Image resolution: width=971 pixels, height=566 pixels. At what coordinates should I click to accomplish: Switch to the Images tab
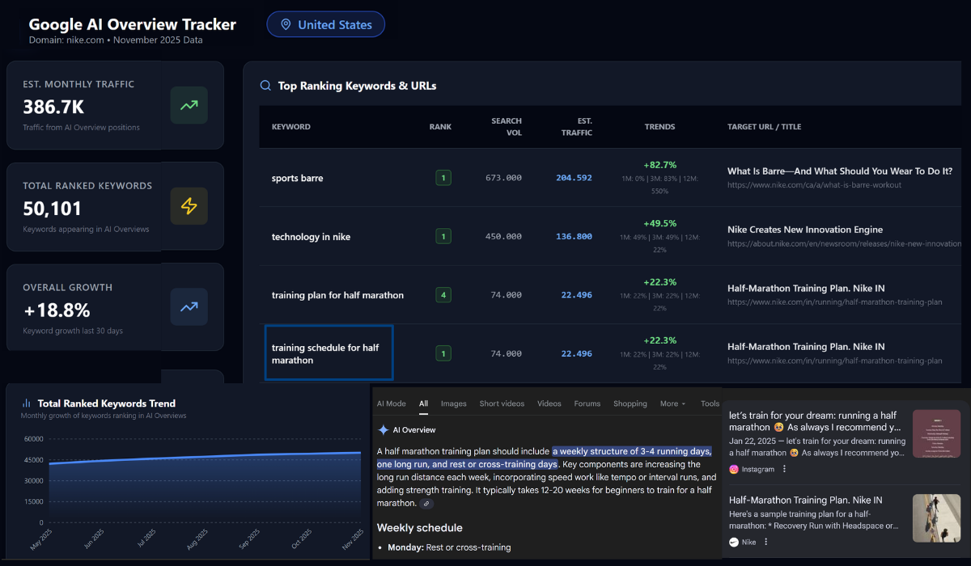[453, 403]
